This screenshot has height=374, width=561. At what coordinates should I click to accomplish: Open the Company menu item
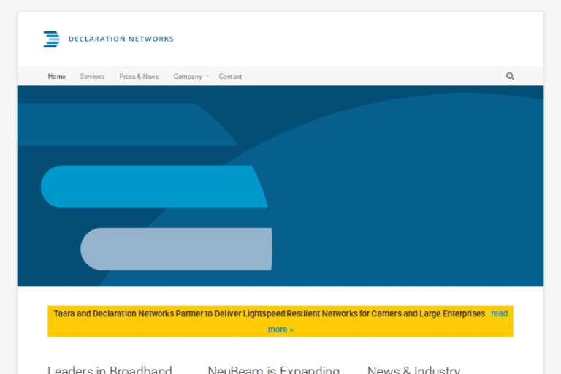coord(187,77)
